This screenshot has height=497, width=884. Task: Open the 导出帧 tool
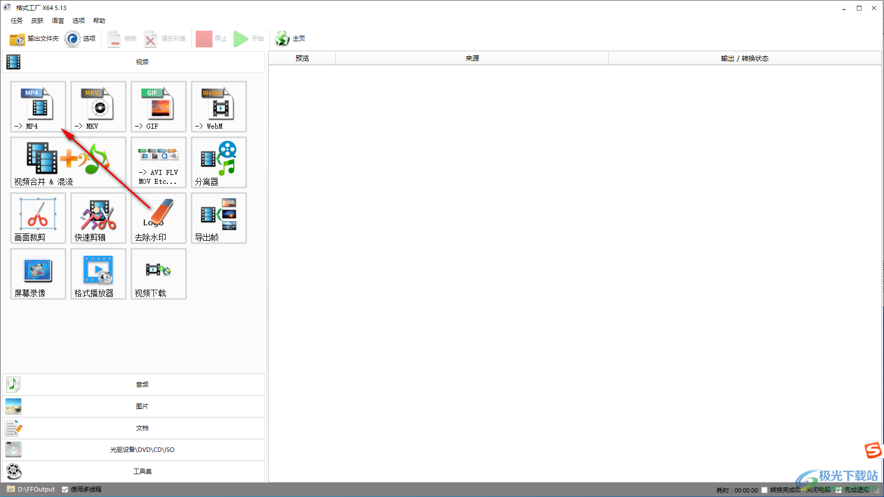219,218
